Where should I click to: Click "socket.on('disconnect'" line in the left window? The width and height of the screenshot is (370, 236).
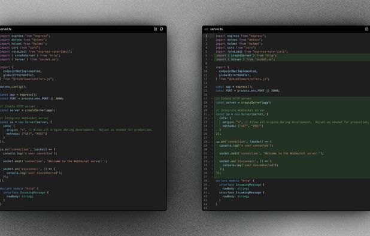pyautogui.click(x=29, y=169)
